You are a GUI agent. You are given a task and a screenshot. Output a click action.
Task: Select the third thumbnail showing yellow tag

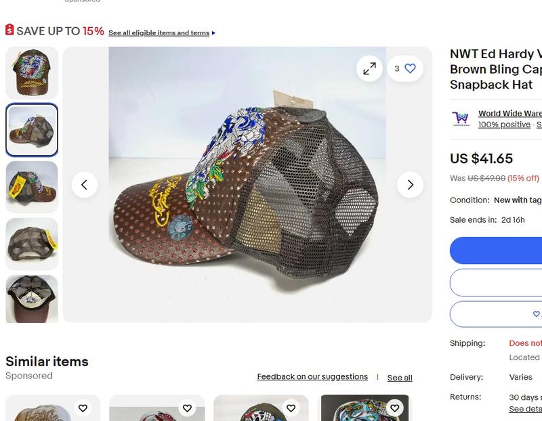click(x=32, y=187)
